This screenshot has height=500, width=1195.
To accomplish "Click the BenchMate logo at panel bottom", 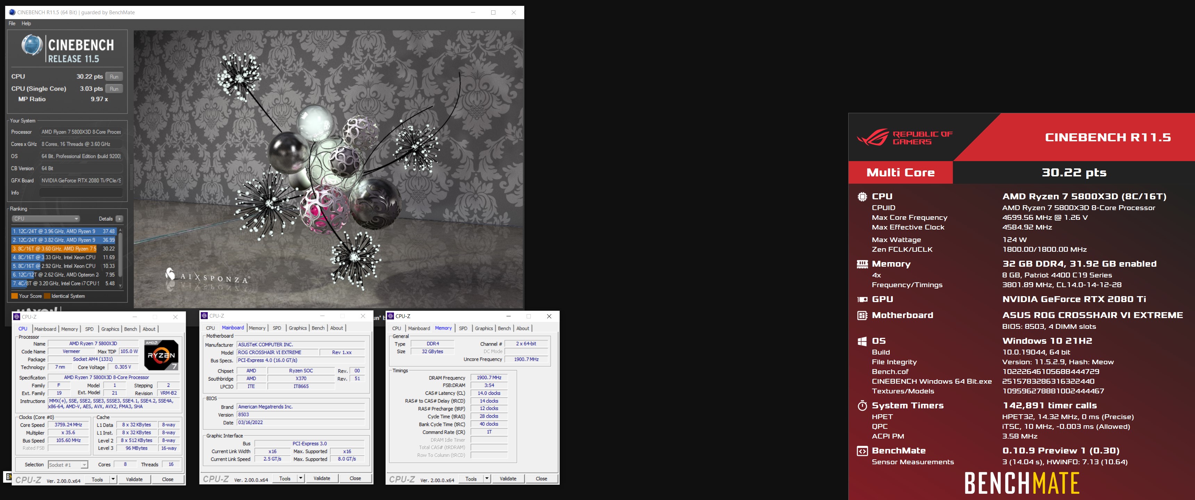I will 1022,483.
